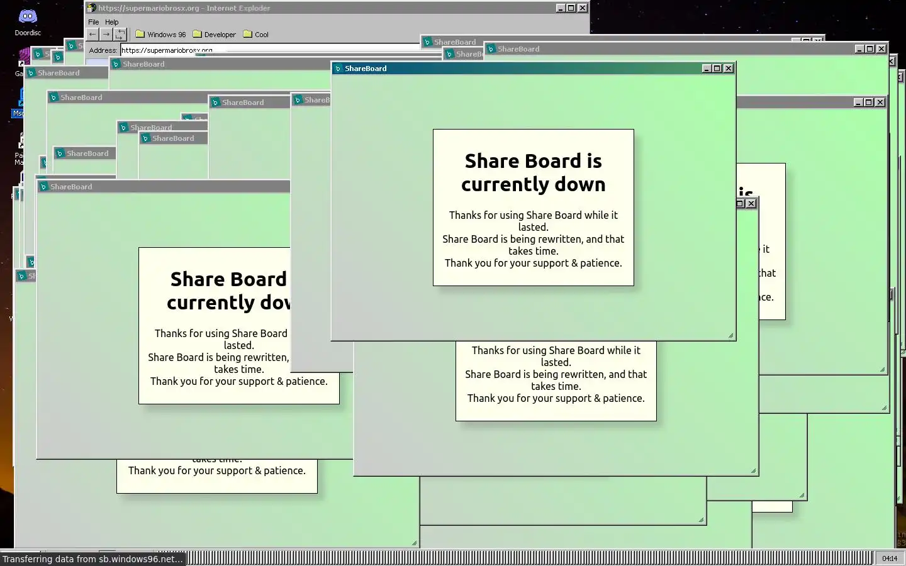Click the 04:14 taskbar clock
906x566 pixels.
[x=890, y=558]
